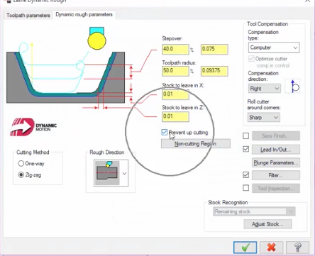
Task: Click the compensation direction arrow icon
Action: (293, 86)
